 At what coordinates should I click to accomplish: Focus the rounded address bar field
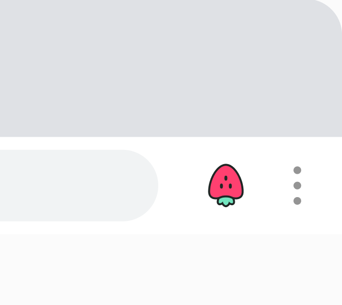pos(79,185)
